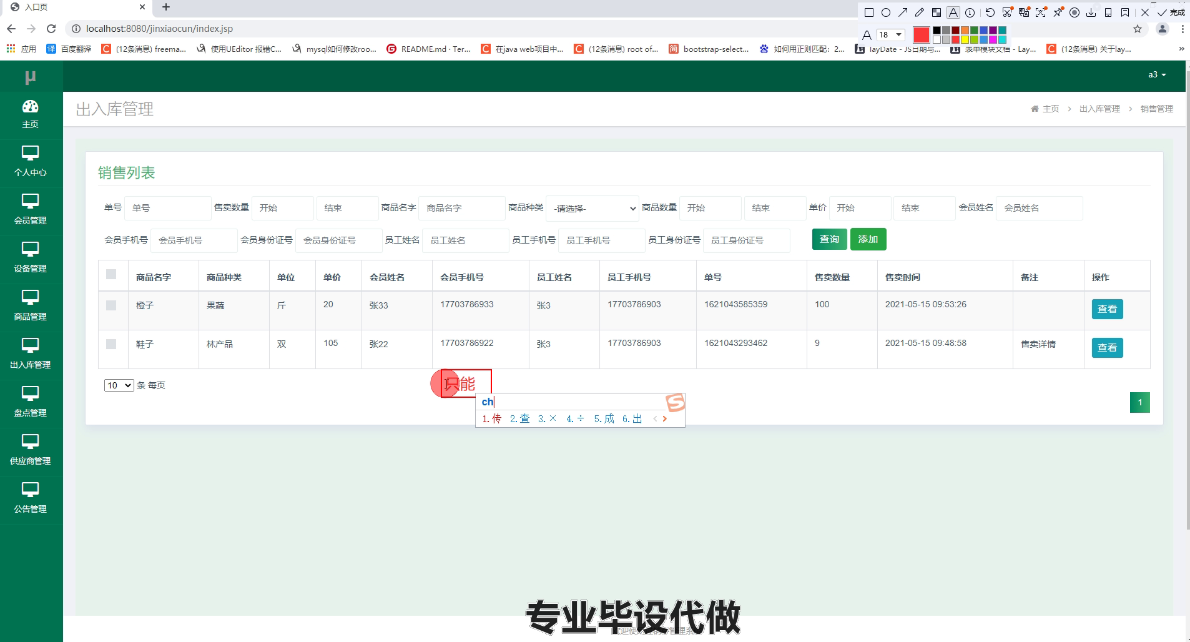Screen dimensions: 1190x642
Task: Go to page 1 in pagination
Action: pyautogui.click(x=1139, y=402)
